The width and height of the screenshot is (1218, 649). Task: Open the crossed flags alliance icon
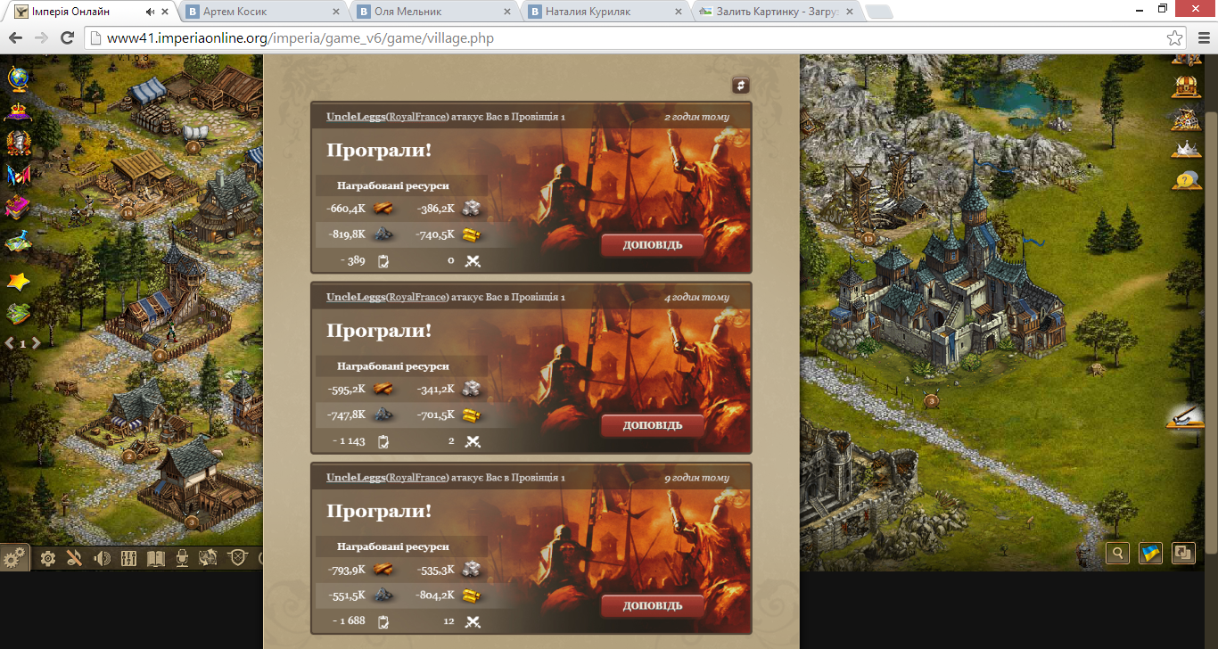click(18, 175)
